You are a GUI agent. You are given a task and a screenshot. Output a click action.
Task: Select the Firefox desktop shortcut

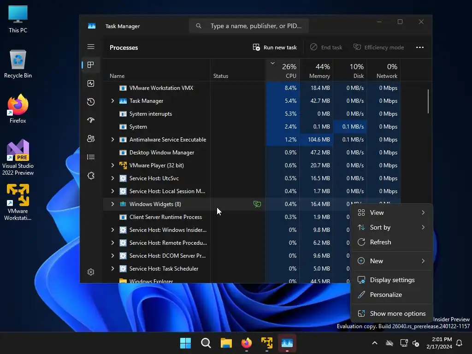18,109
